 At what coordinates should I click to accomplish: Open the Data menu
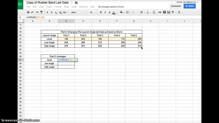(66, 7)
